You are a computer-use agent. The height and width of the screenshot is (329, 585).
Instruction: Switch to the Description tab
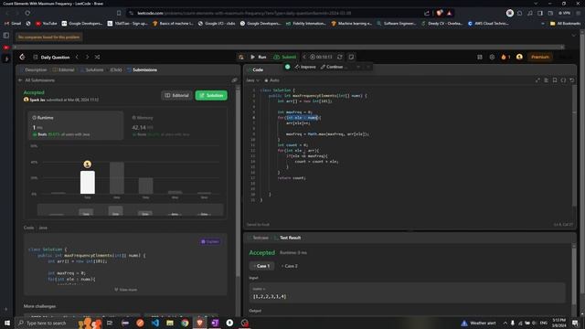coord(34,69)
